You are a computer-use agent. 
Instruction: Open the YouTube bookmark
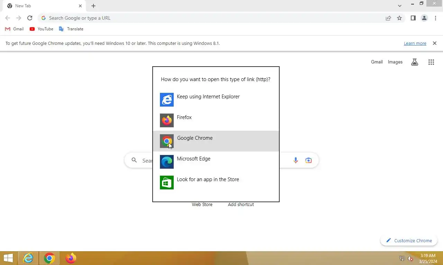point(42,29)
